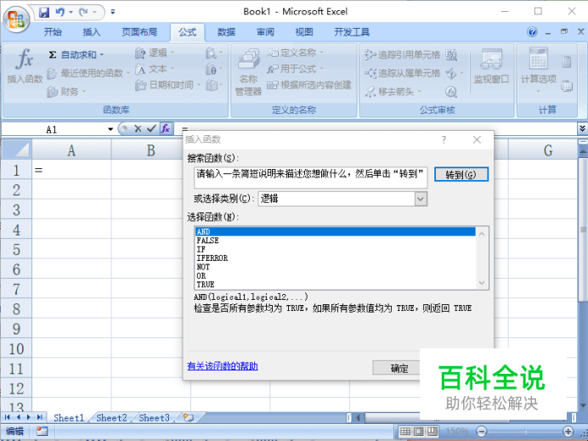This screenshot has height=441, width=588.
Task: Click the 转到(G) button
Action: point(461,174)
